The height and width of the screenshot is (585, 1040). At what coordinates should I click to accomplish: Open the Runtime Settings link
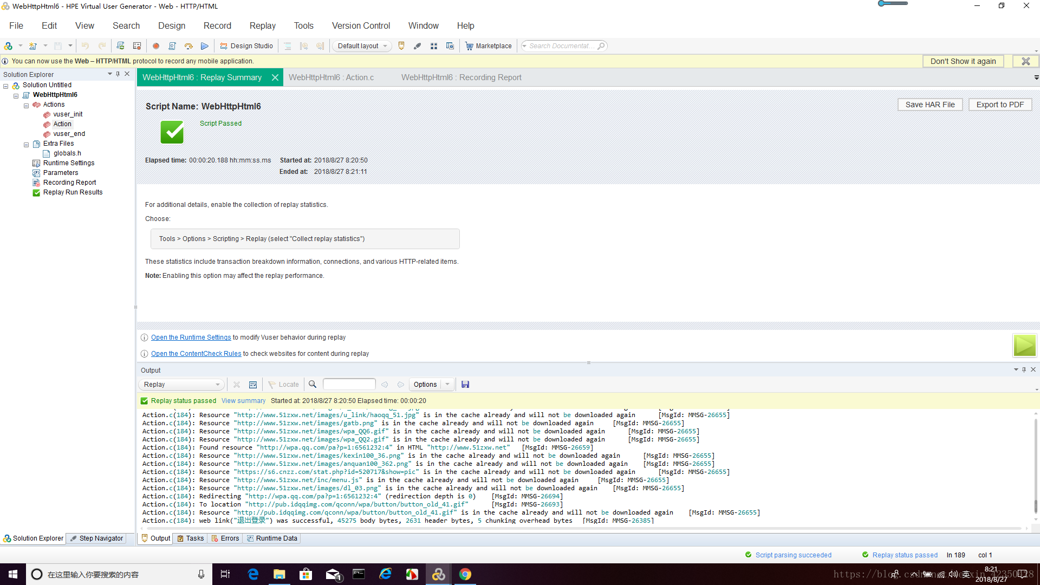191,337
